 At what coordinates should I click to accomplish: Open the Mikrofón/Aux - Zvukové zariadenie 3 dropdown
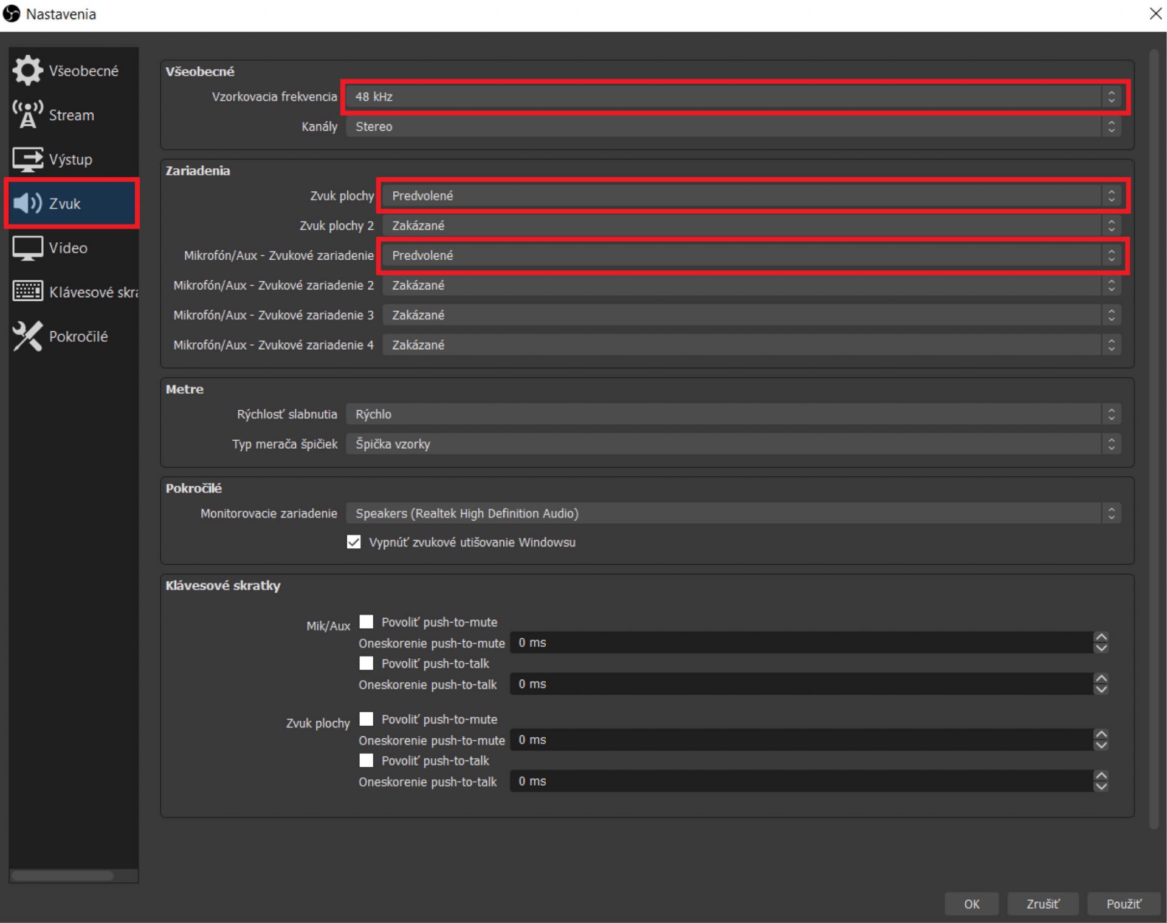[752, 315]
